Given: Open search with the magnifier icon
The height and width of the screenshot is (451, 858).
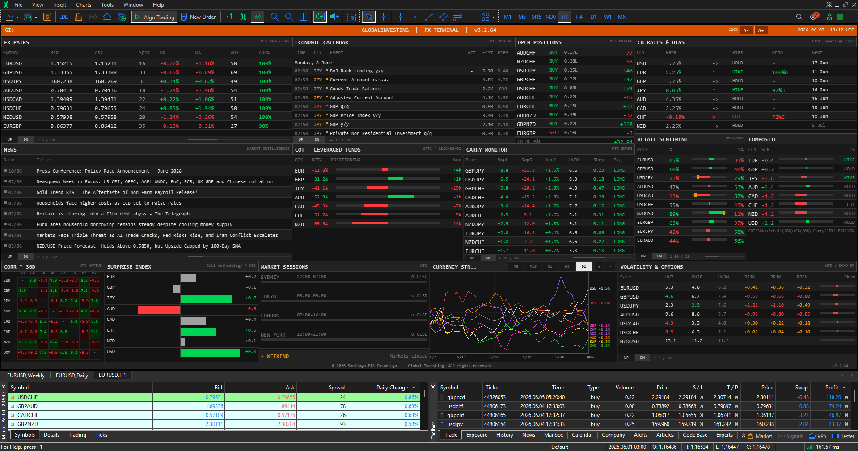Looking at the screenshot, I should pyautogui.click(x=799, y=17).
